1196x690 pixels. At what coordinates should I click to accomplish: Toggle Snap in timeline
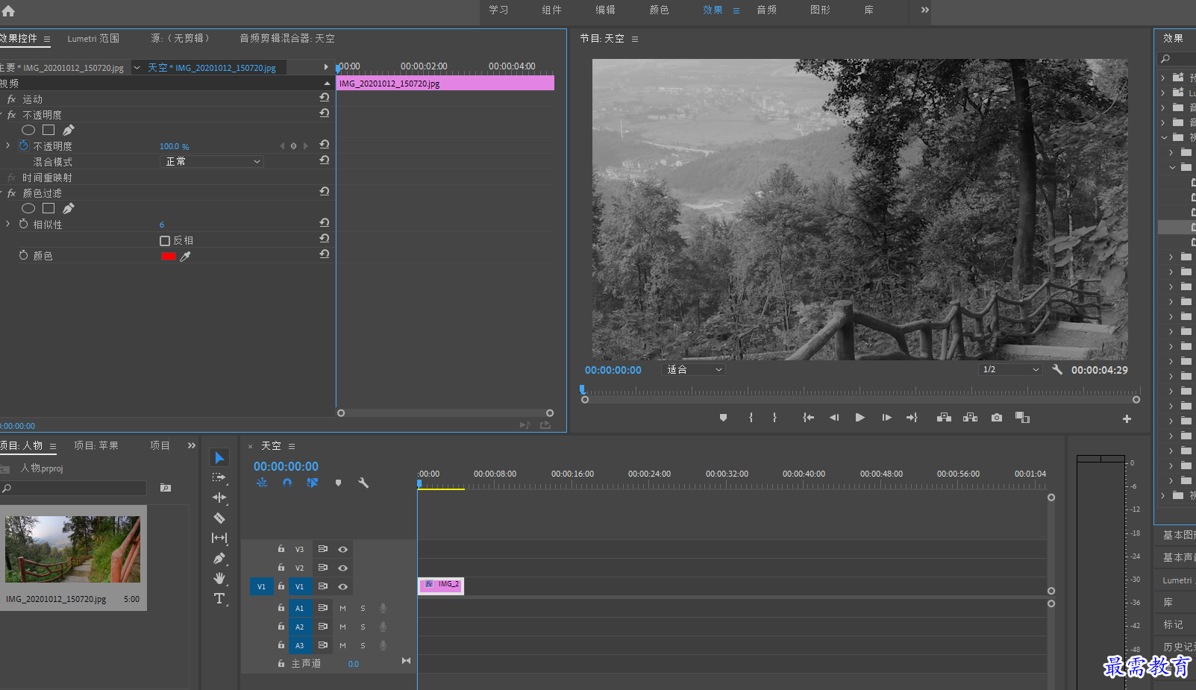coord(287,483)
